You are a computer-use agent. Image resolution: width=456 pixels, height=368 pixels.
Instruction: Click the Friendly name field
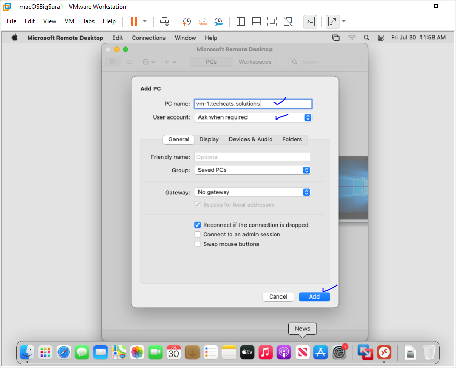252,157
